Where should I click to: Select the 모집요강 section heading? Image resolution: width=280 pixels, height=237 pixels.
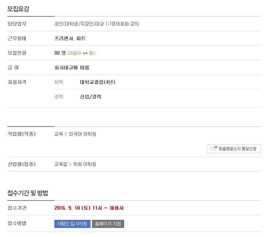[18, 9]
